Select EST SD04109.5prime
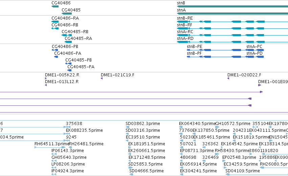This screenshot has height=176, width=288. coord(243,171)
